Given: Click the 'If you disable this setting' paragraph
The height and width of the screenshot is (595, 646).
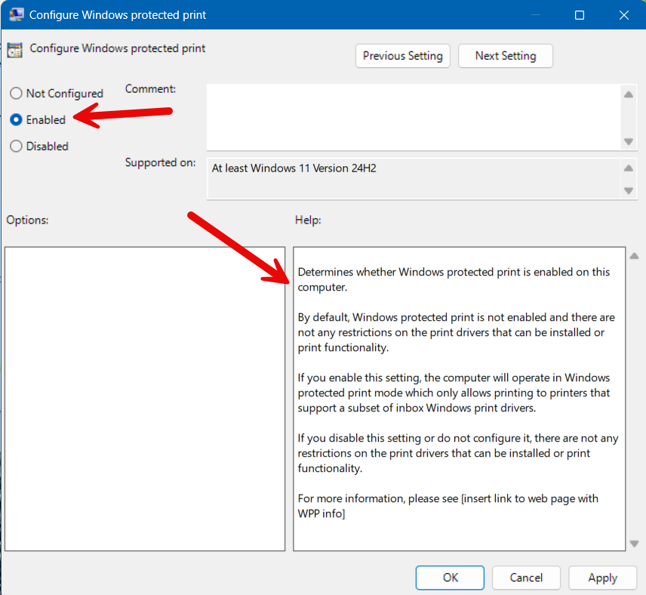Looking at the screenshot, I should [458, 453].
